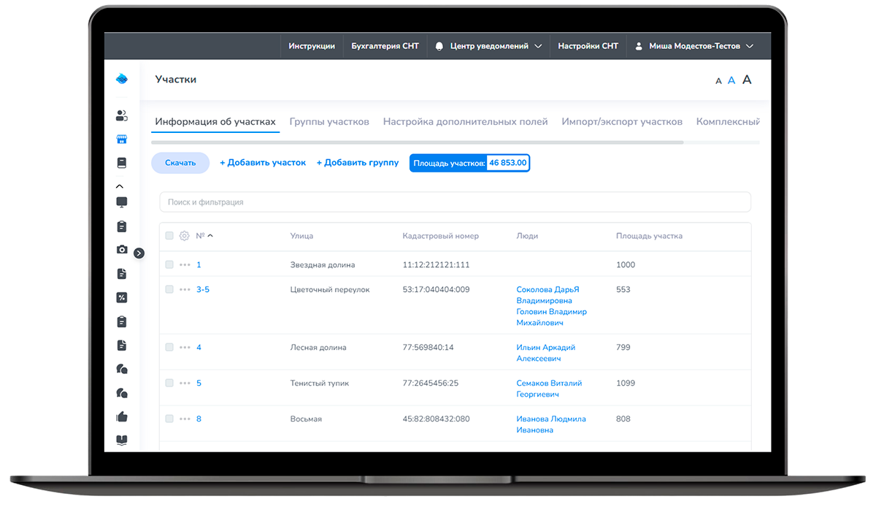Click the Скачать button
The width and height of the screenshot is (876, 507).
(x=180, y=163)
